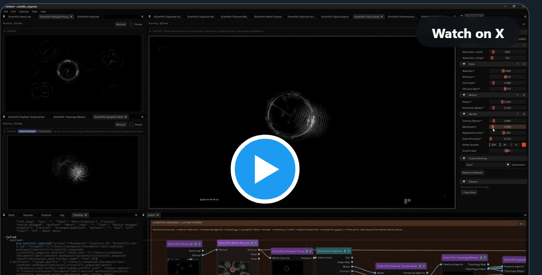Click the Reset to Defaults button

click(x=473, y=173)
